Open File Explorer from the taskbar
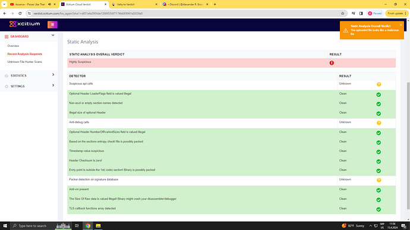Viewport: 410px width, 230px height. [98, 226]
